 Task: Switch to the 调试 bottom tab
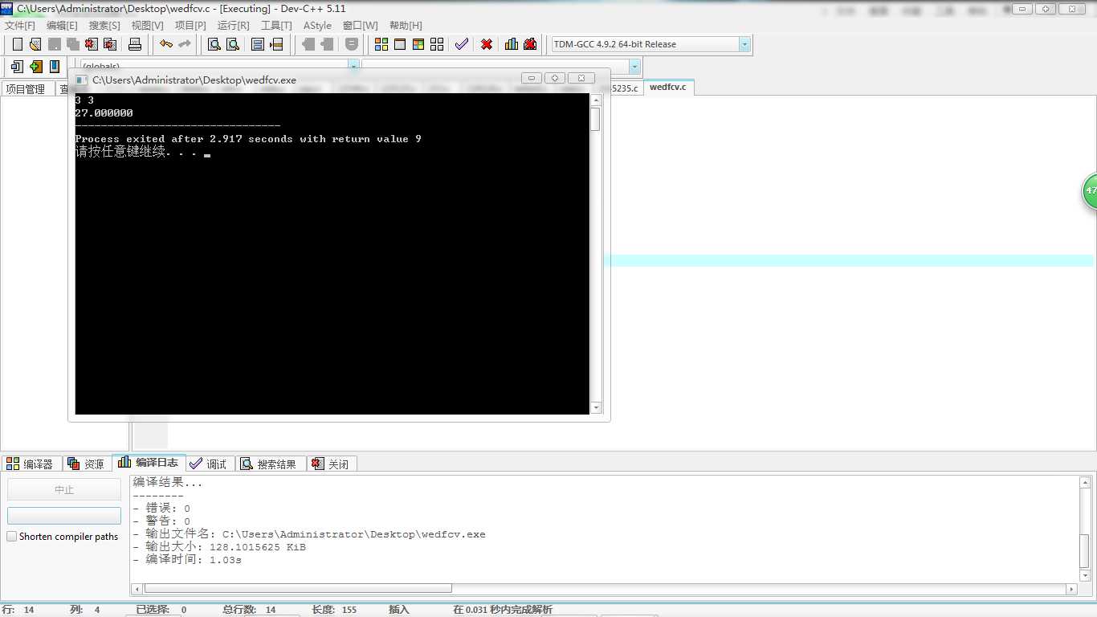pos(209,464)
